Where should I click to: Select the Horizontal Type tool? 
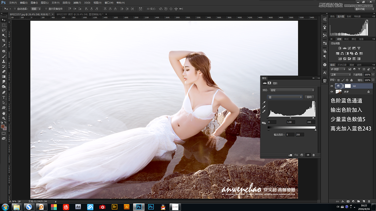[4, 98]
